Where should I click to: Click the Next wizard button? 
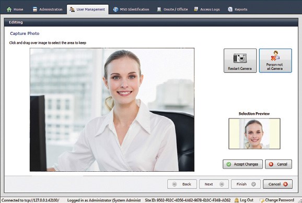[x=214, y=184]
